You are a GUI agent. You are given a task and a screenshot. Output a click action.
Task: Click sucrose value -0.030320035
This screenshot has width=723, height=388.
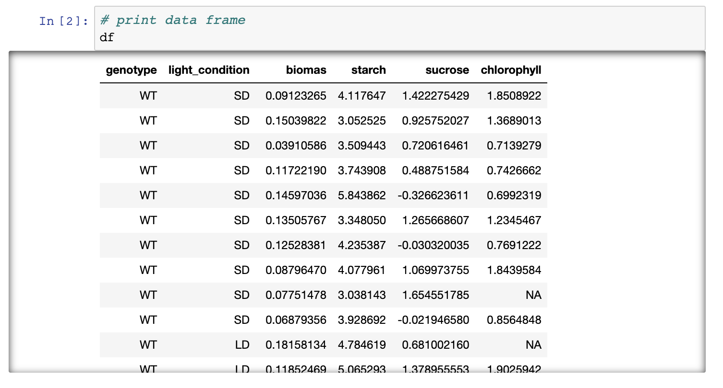point(434,245)
